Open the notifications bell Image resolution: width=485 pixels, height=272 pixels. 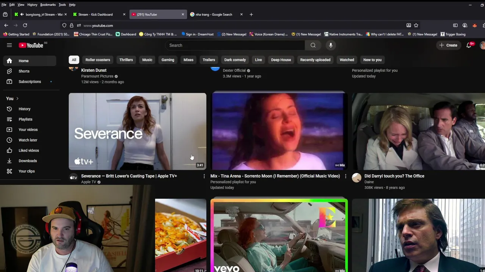coord(469,45)
